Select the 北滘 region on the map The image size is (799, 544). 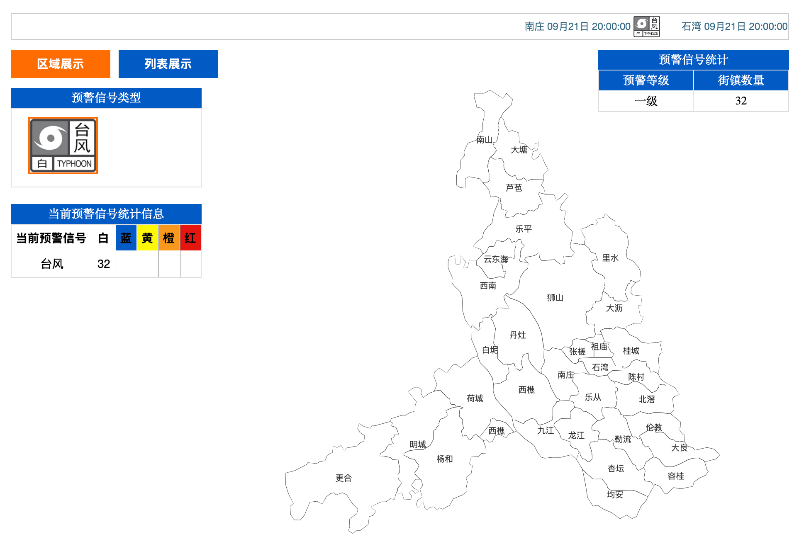pyautogui.click(x=646, y=399)
